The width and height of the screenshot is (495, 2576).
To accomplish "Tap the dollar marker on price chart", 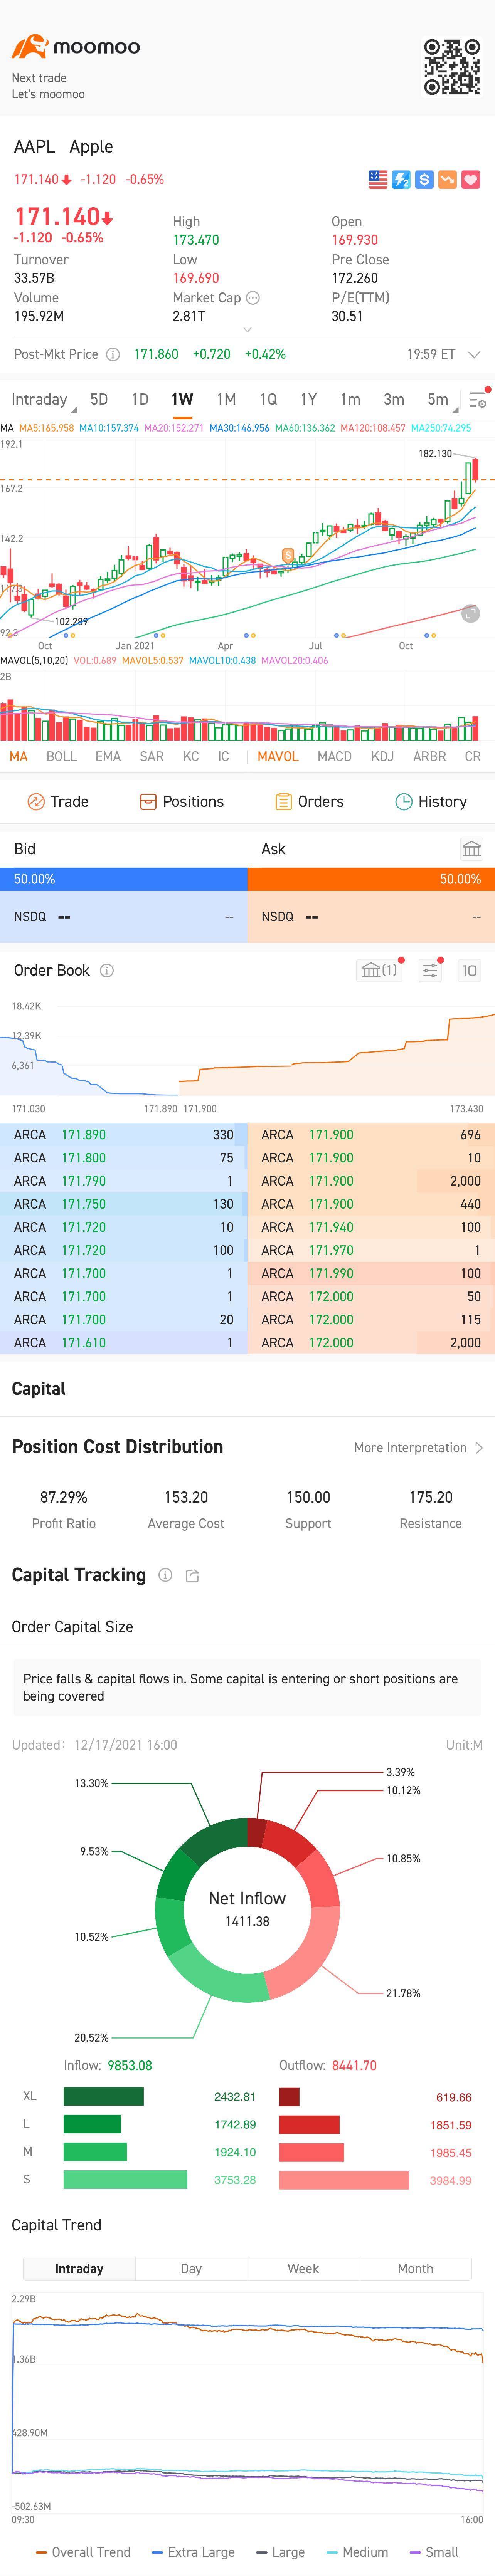I will (x=288, y=555).
